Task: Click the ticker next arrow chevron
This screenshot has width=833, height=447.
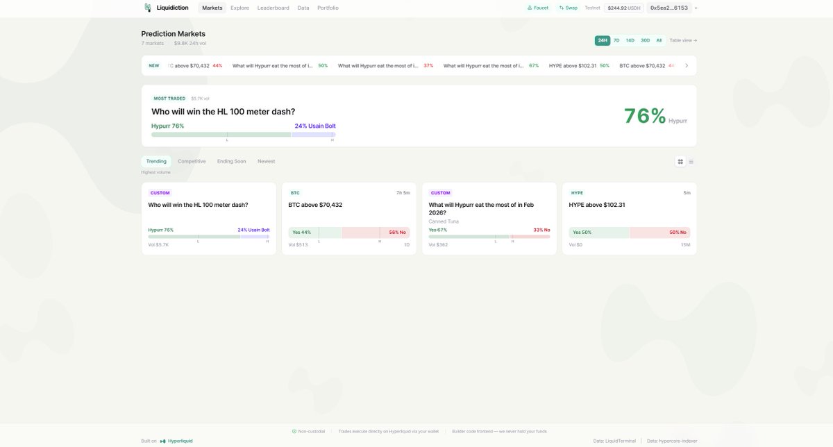Action: (x=687, y=65)
